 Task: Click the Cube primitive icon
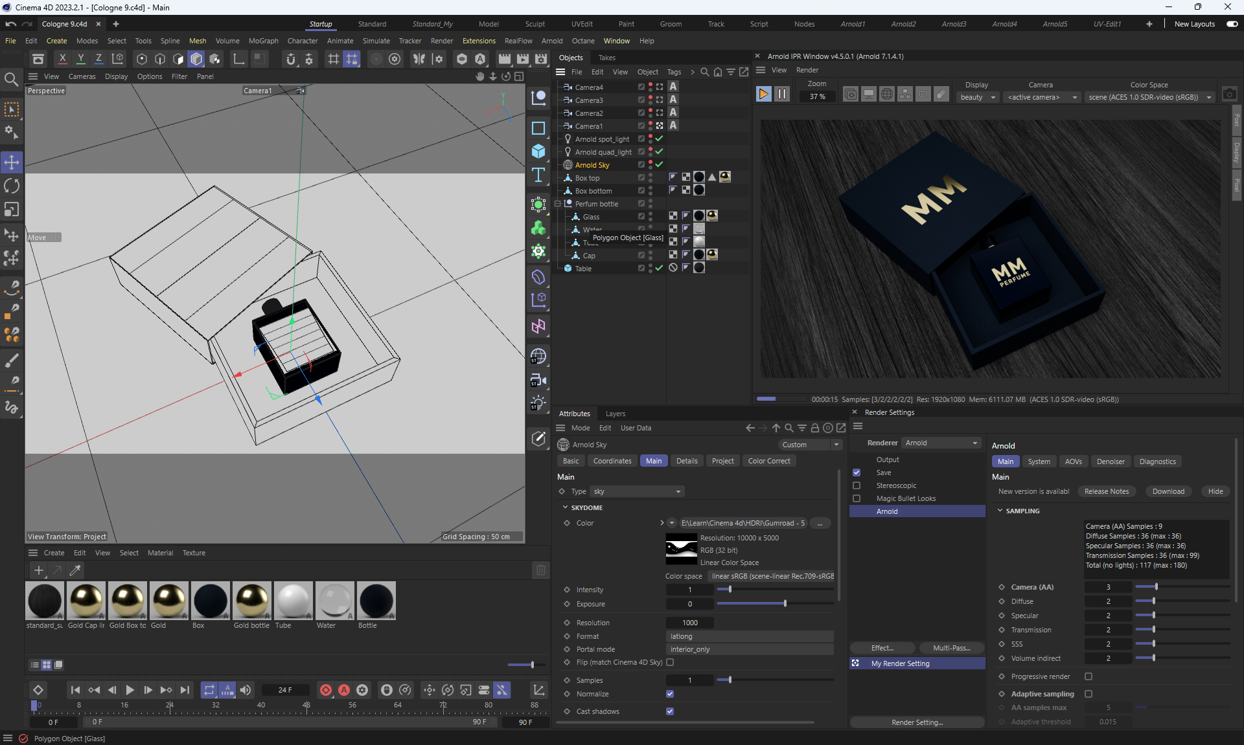pyautogui.click(x=538, y=151)
